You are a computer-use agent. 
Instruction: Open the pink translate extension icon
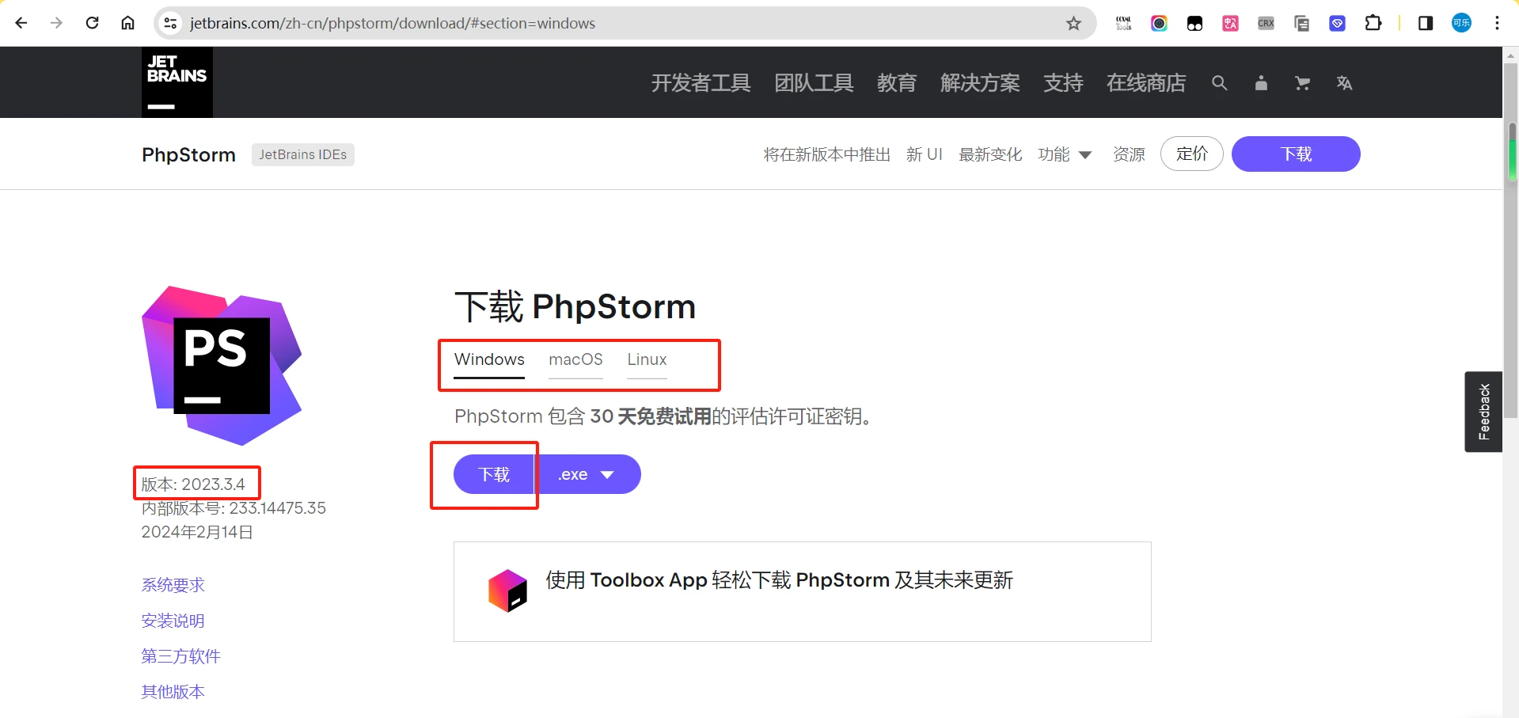pos(1230,23)
